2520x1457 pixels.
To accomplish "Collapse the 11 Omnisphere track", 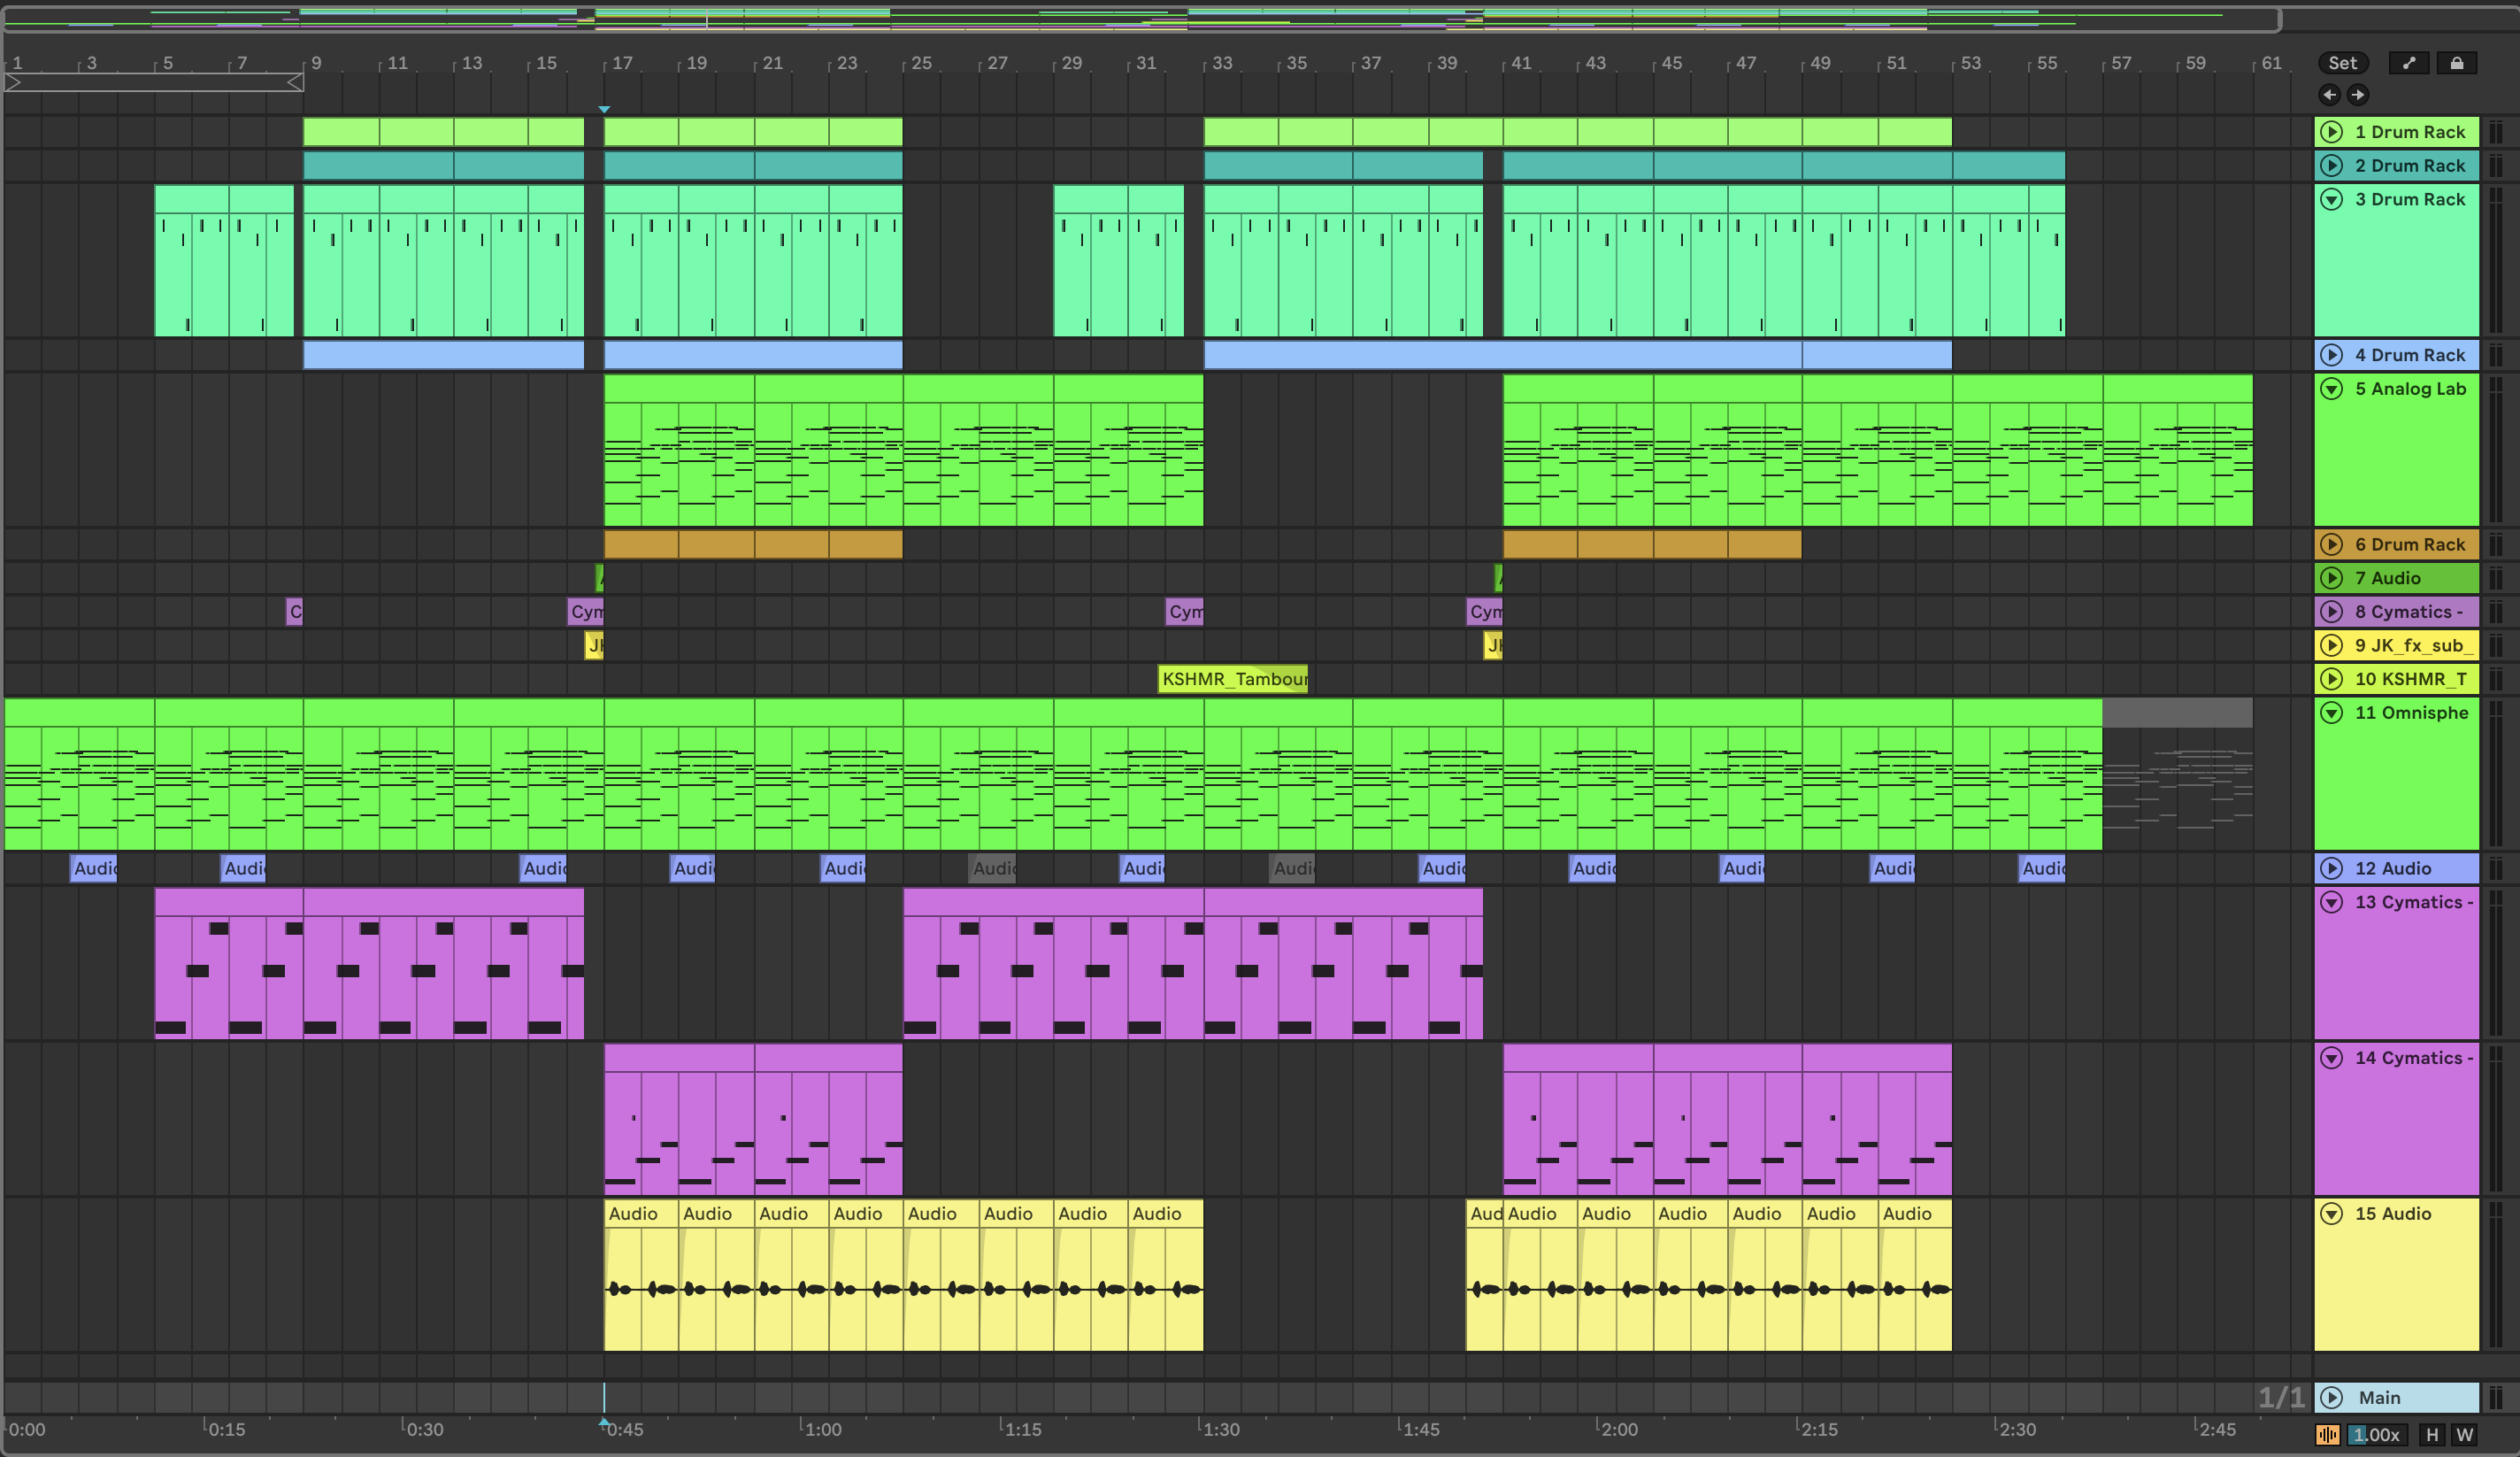I will pyautogui.click(x=2331, y=713).
